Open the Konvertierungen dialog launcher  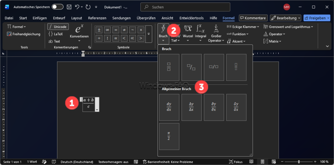click(89, 47)
